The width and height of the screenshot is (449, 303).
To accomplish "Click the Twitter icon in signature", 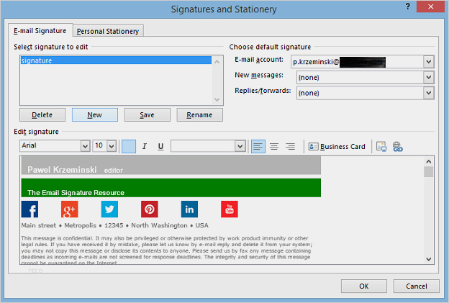I will pyautogui.click(x=109, y=209).
